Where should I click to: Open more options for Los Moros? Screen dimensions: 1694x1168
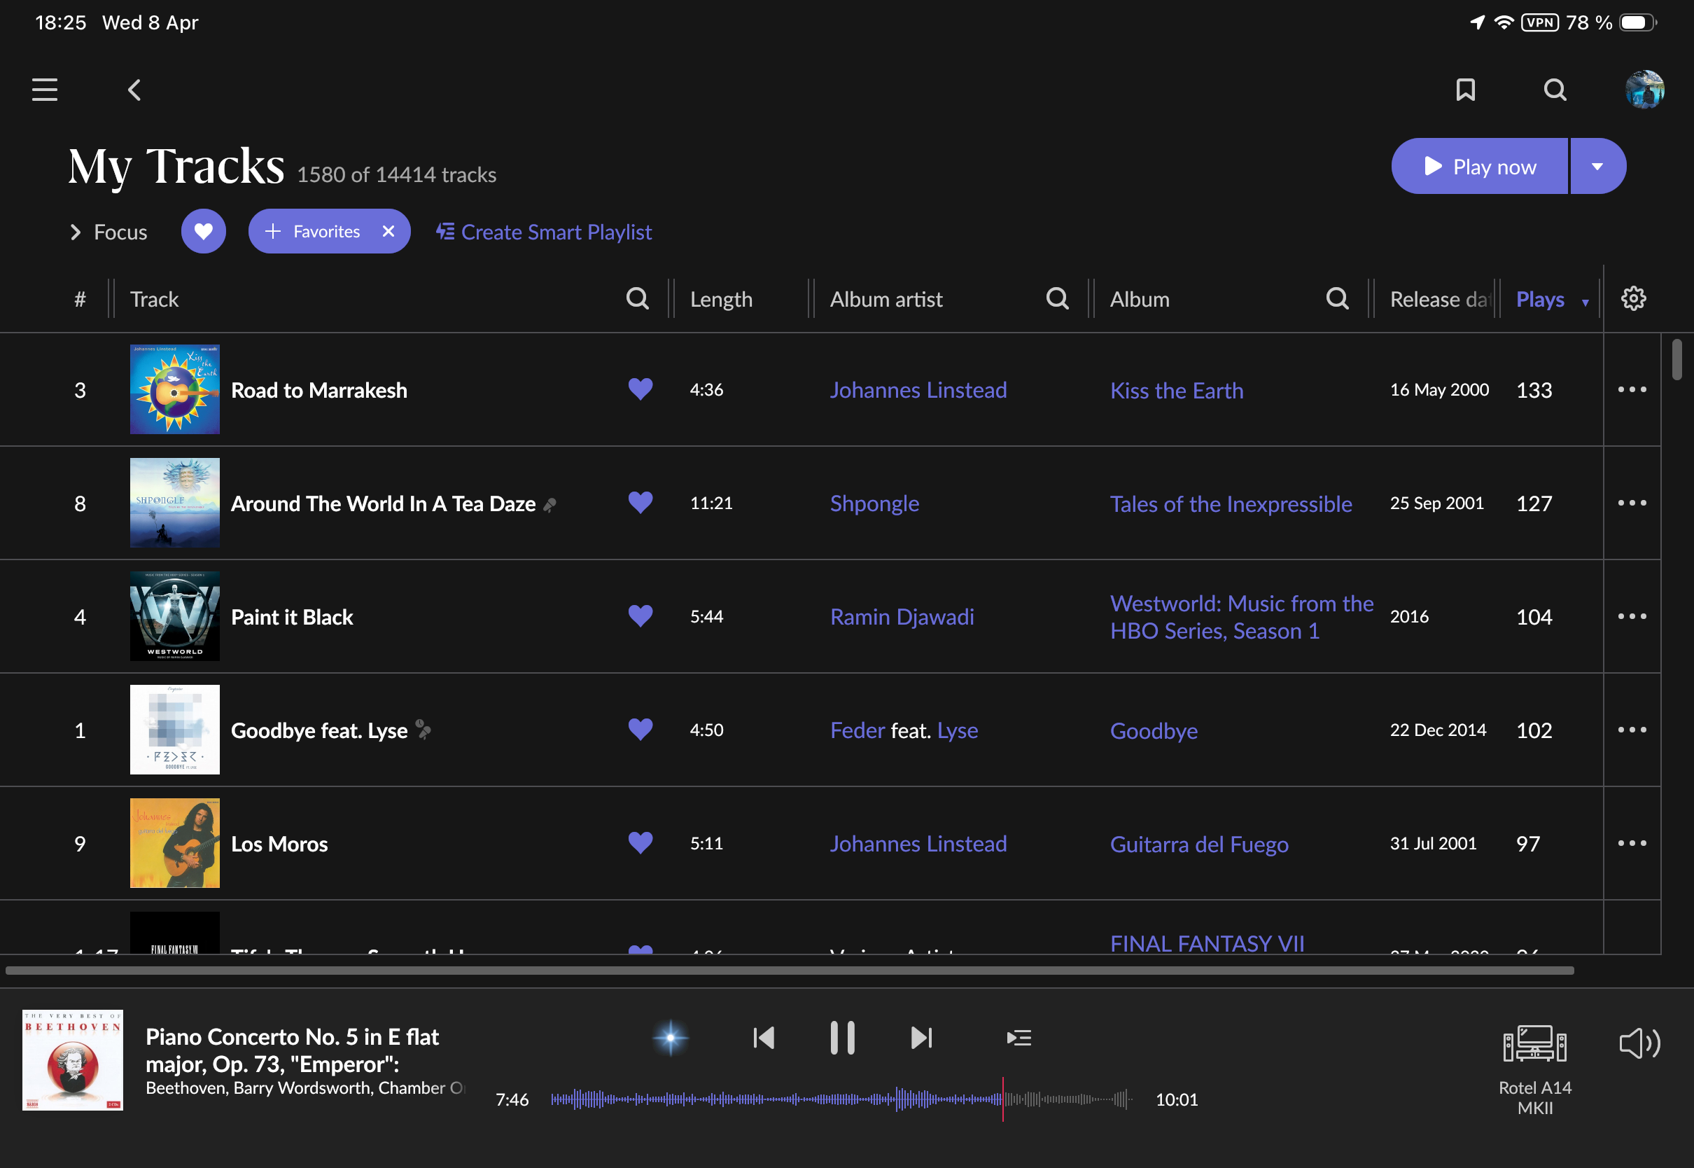(x=1632, y=843)
